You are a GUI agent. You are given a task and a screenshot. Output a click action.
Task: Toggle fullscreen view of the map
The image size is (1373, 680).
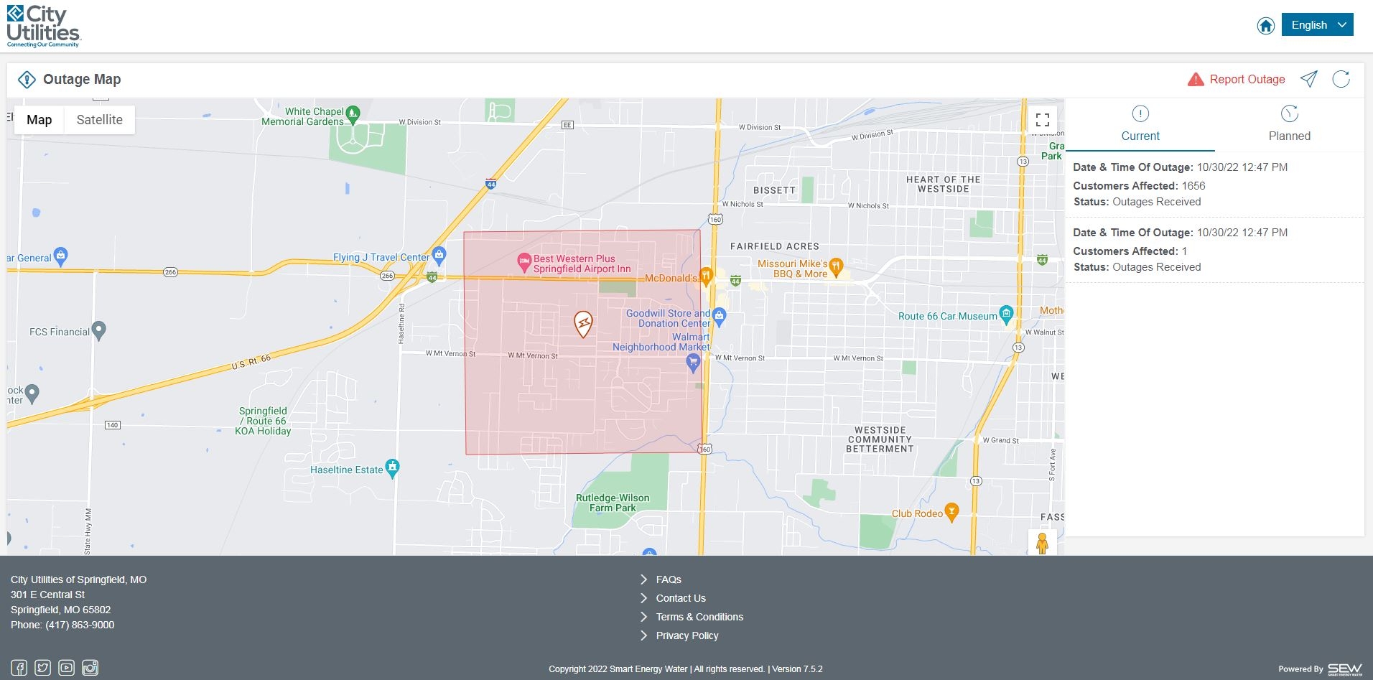1043,119
